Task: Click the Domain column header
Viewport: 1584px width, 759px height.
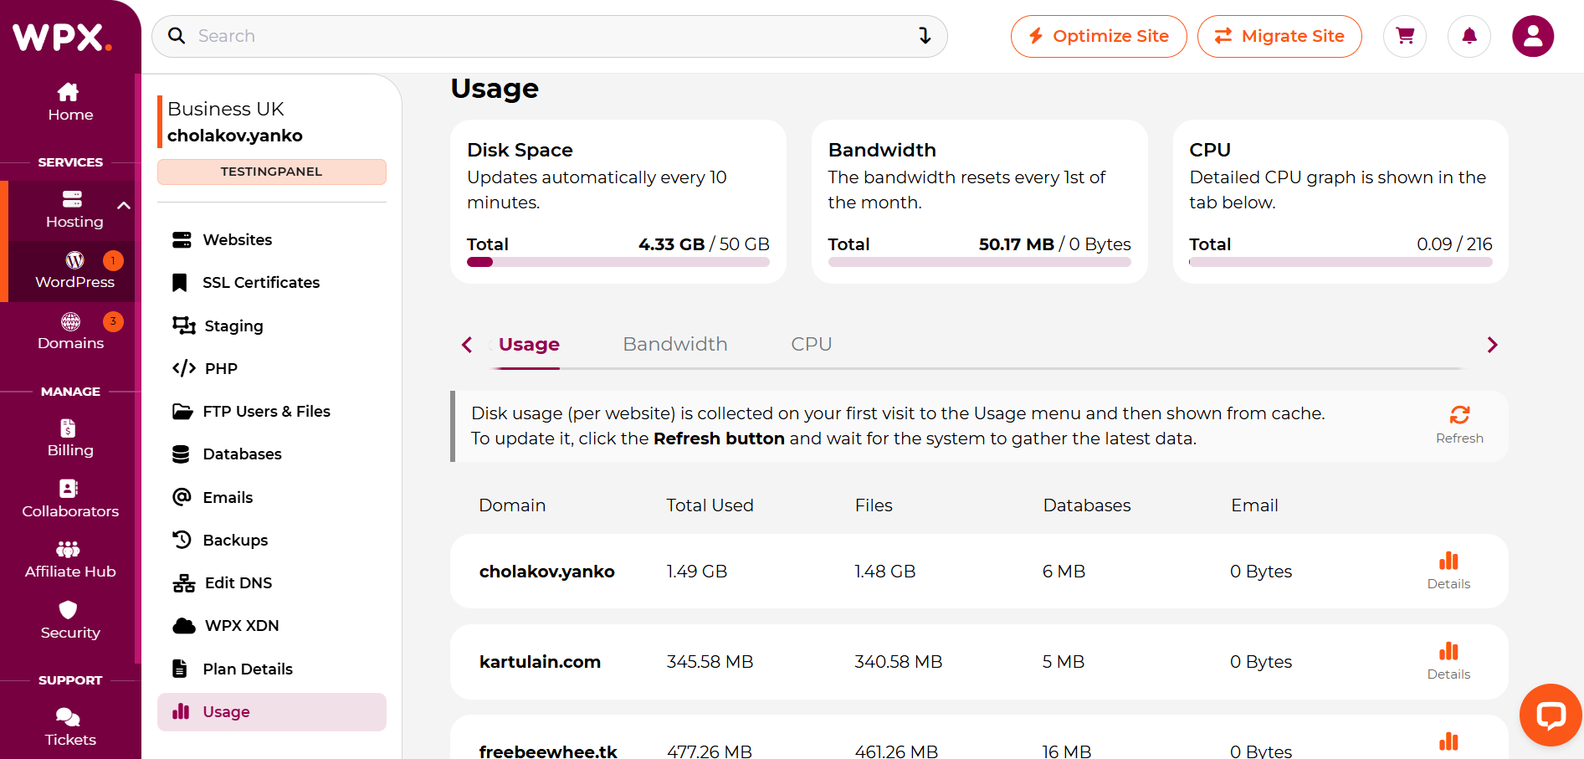Action: click(512, 505)
